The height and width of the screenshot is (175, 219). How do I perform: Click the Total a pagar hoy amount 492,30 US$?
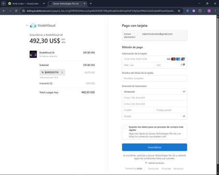click(x=88, y=92)
